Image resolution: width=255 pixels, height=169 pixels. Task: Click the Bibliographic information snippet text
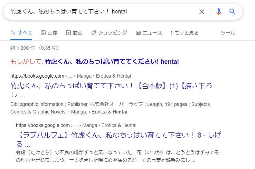tap(111, 108)
